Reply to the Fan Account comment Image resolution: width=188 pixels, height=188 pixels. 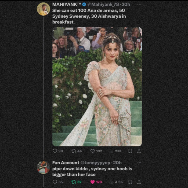pos(55,182)
